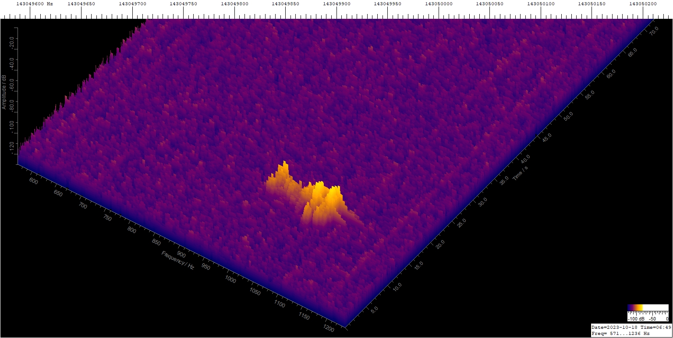Click the '-80.0' amplitude axis label
The height and width of the screenshot is (338, 673).
point(12,106)
